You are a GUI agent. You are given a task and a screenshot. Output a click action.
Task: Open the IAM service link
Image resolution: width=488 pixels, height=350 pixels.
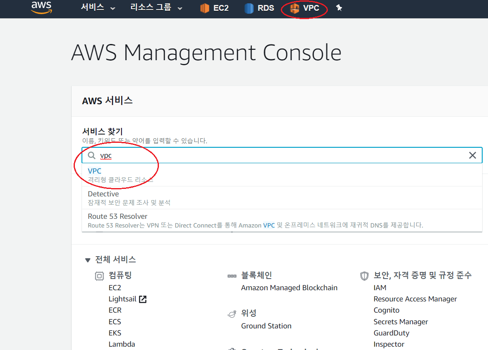[x=380, y=288]
